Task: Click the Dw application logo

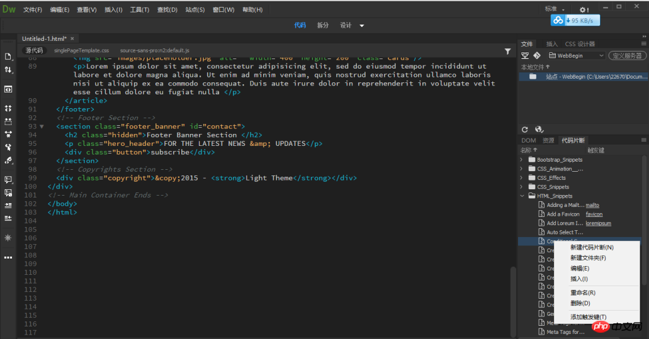Action: [9, 9]
